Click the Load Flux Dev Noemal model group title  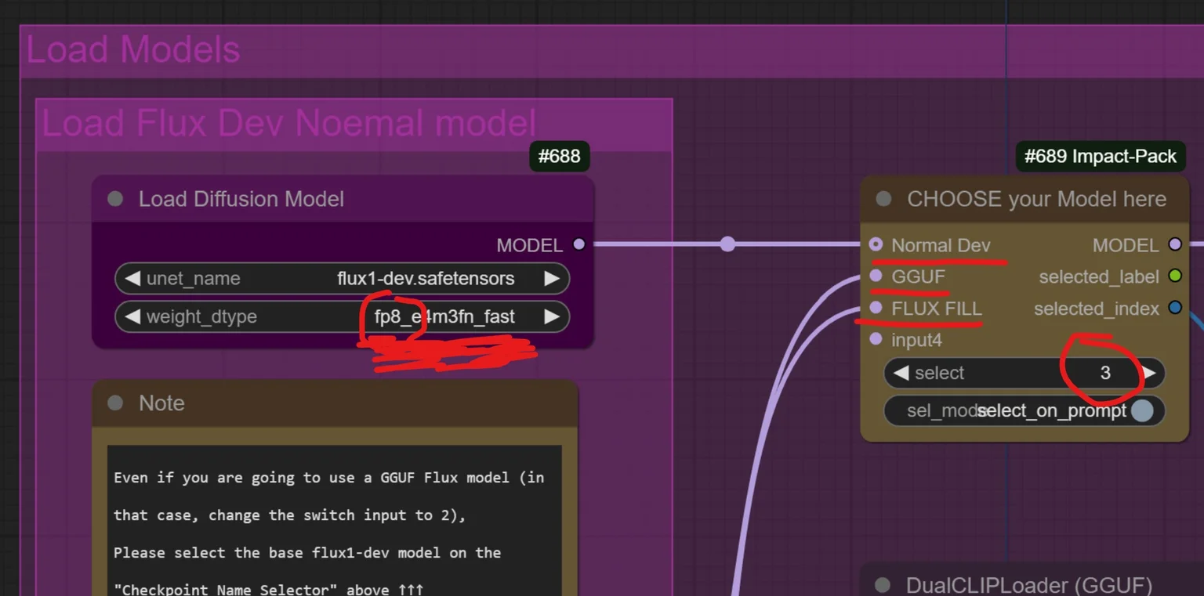pos(288,124)
